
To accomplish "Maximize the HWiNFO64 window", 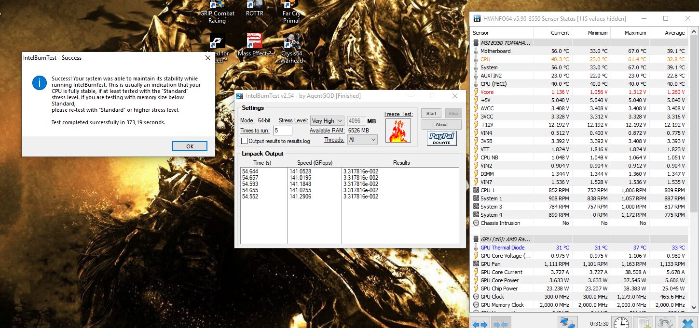I will (666, 19).
